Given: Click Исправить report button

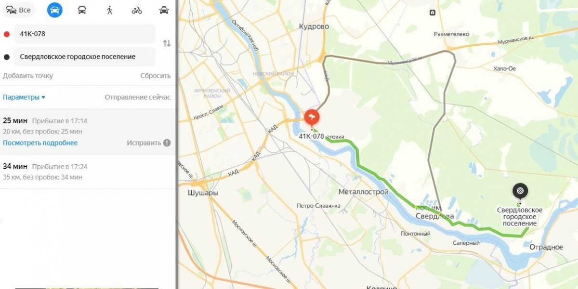Looking at the screenshot, I should coord(148,143).
